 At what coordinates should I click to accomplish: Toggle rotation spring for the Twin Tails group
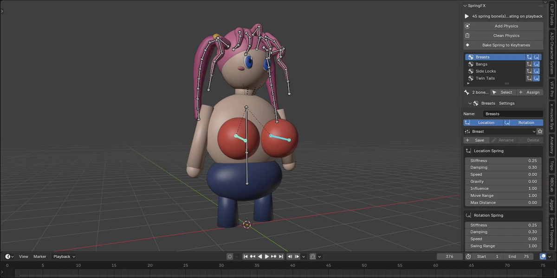pos(537,78)
